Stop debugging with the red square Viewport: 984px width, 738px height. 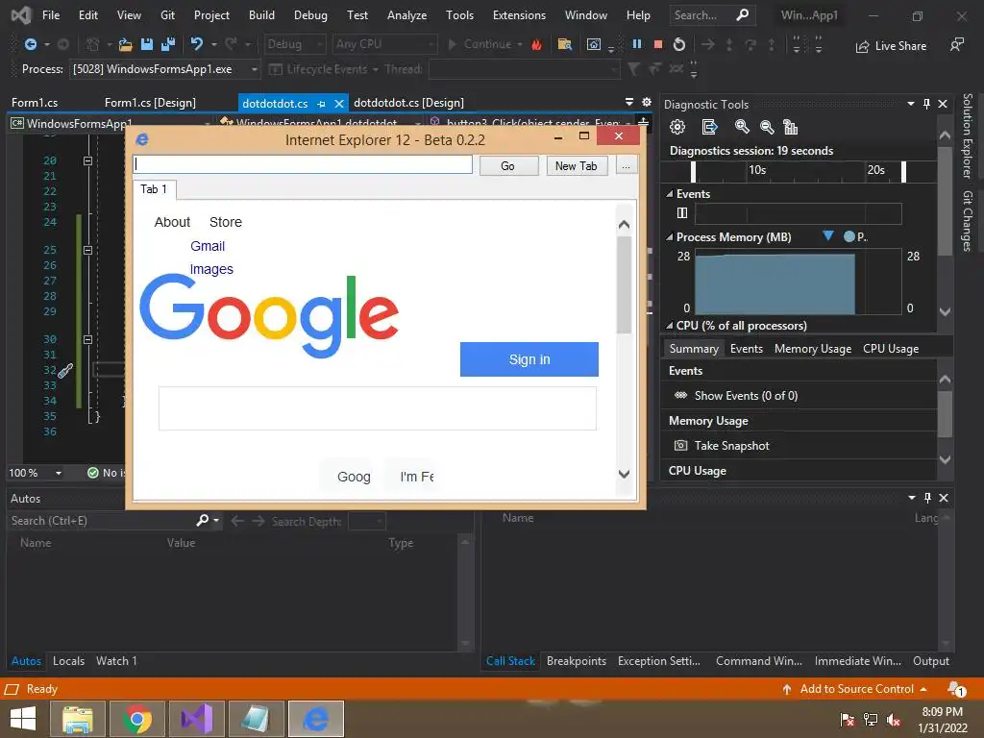coord(657,44)
